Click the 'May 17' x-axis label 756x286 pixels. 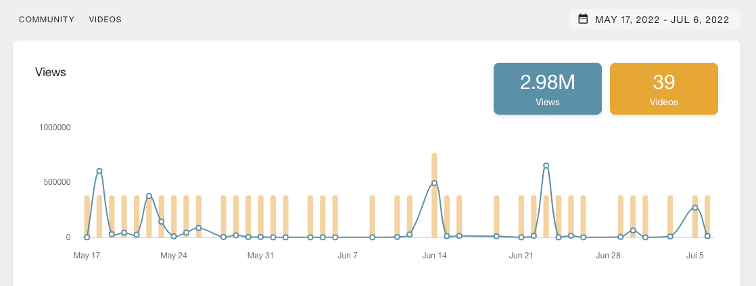pos(87,256)
